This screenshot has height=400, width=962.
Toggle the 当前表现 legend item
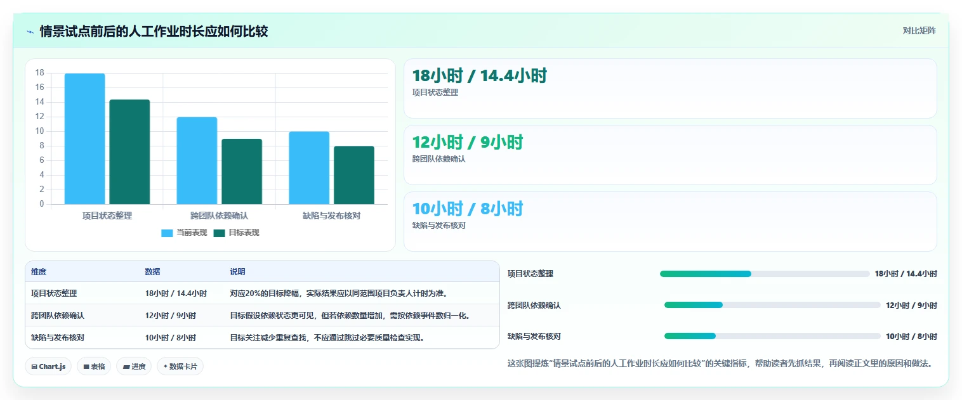(184, 233)
